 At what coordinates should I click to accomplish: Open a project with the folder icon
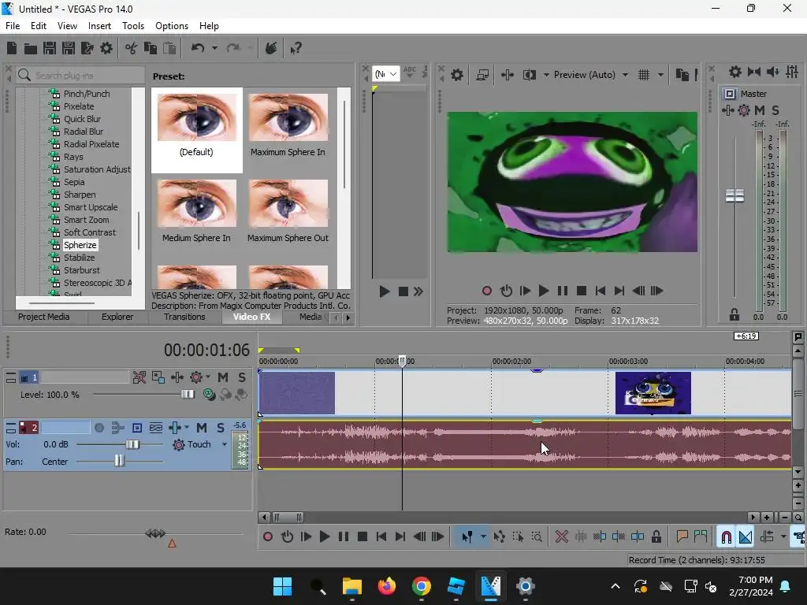tap(31, 48)
